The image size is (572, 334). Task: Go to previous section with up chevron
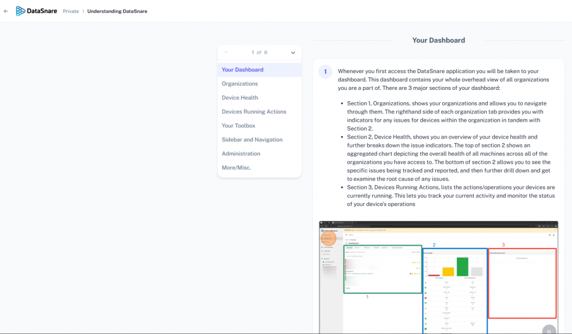226,53
